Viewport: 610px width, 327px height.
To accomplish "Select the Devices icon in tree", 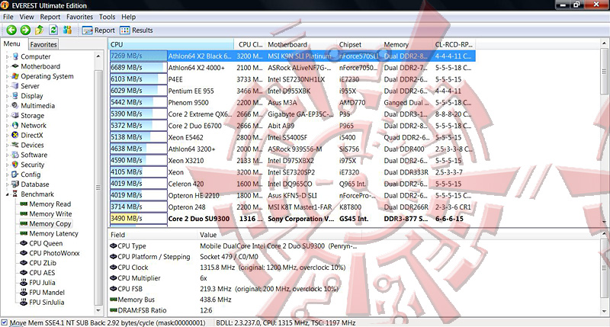I will pos(15,145).
